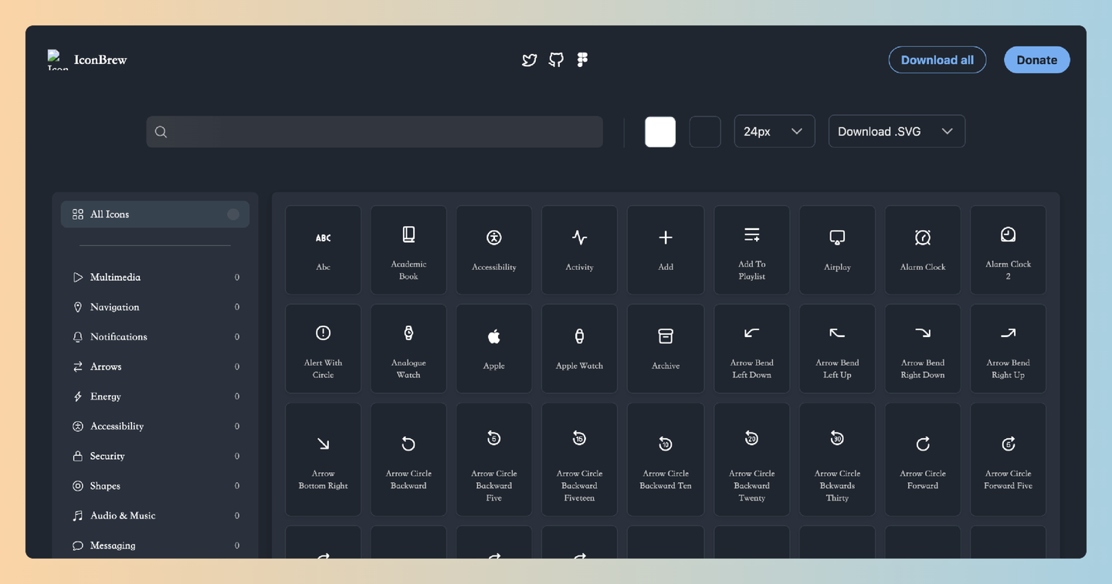Click the Donate button

pyautogui.click(x=1037, y=59)
